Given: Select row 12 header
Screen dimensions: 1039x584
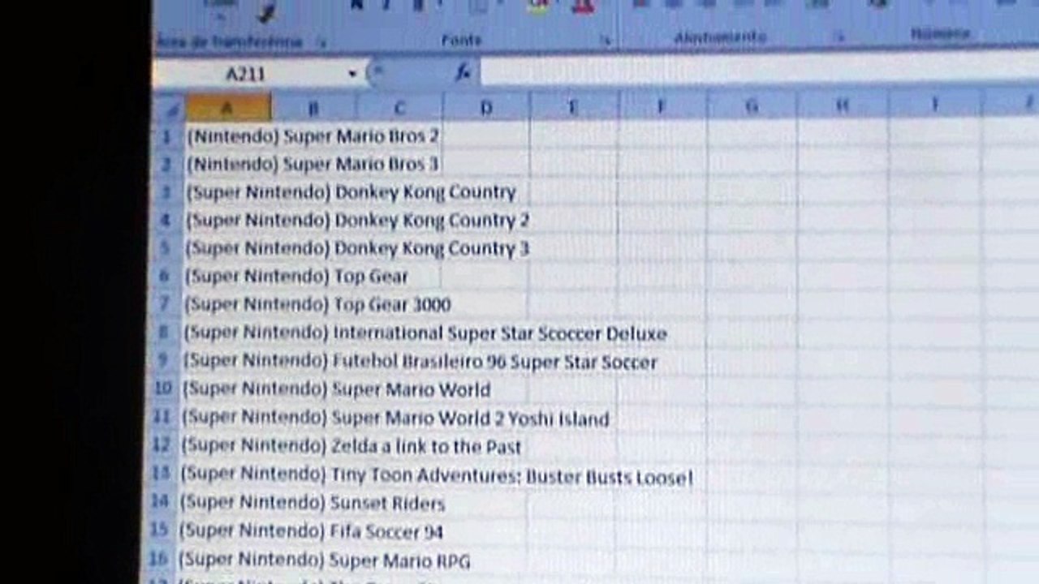Looking at the screenshot, I should coord(162,445).
